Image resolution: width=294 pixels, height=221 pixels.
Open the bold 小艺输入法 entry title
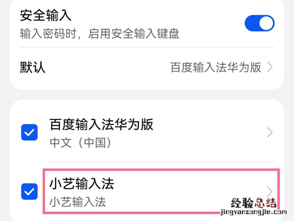(x=82, y=184)
